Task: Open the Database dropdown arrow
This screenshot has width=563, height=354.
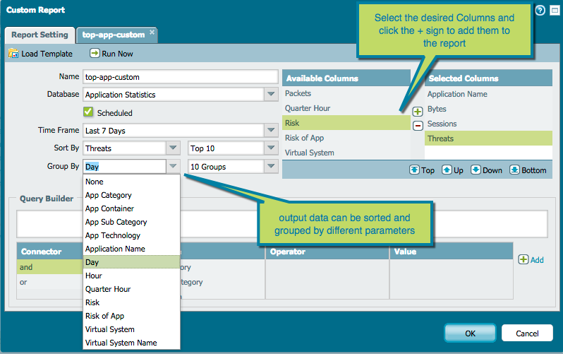Action: pos(271,94)
